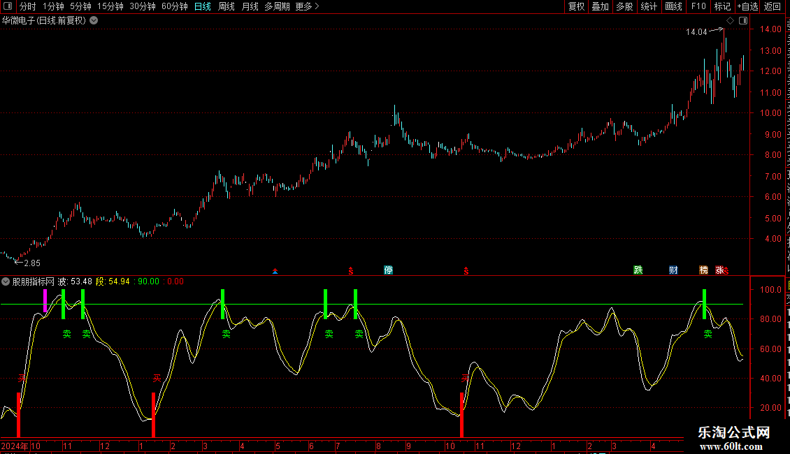Select the 月线 monthly chart tab

click(250, 6)
